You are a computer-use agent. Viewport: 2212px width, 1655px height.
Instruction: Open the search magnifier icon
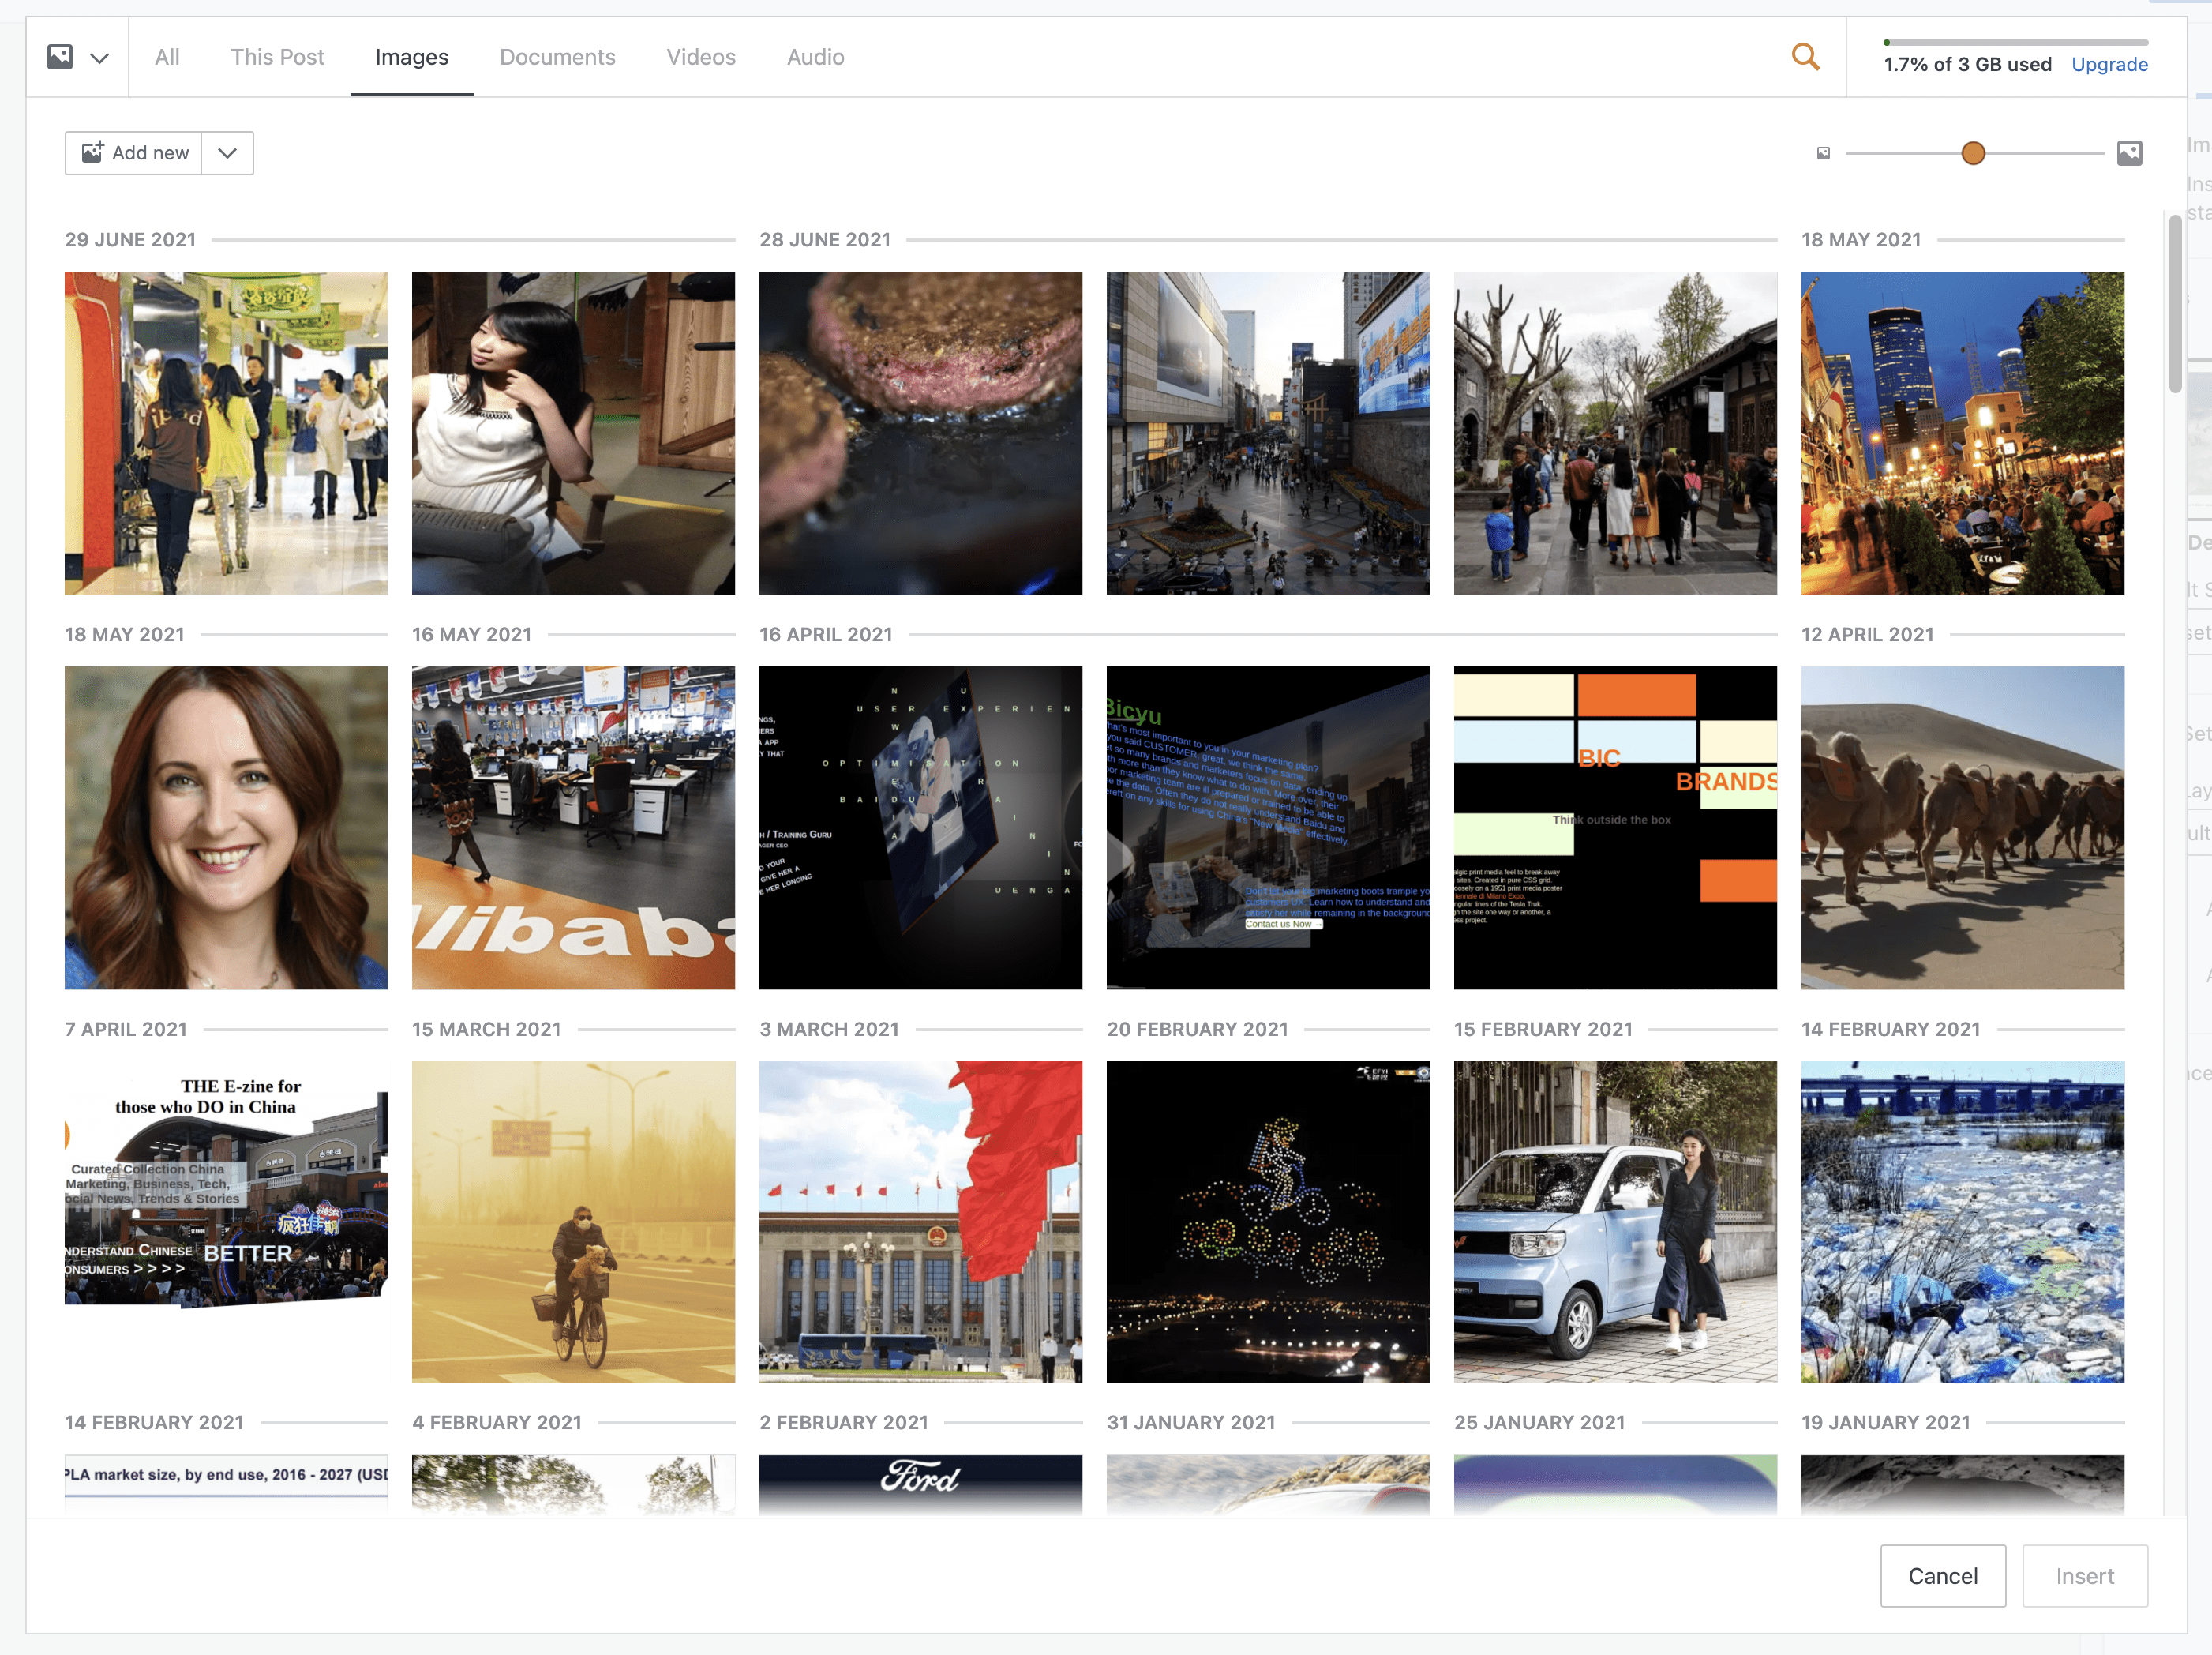1805,57
